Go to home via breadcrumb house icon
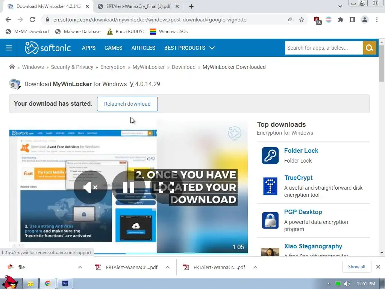This screenshot has width=385, height=289. click(12, 67)
